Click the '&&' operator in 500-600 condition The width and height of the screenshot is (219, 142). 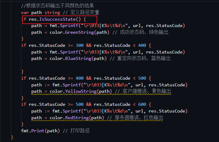point(89,104)
